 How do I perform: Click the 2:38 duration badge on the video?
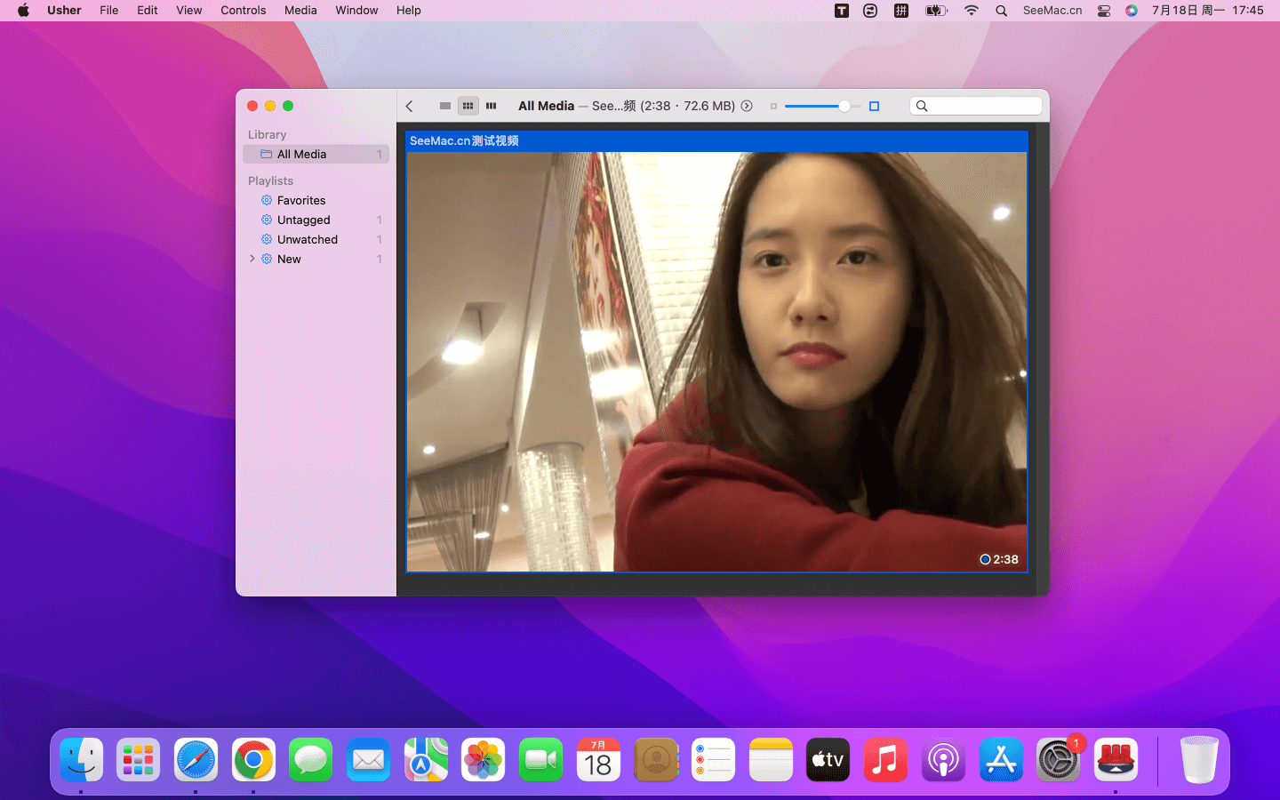(x=997, y=559)
